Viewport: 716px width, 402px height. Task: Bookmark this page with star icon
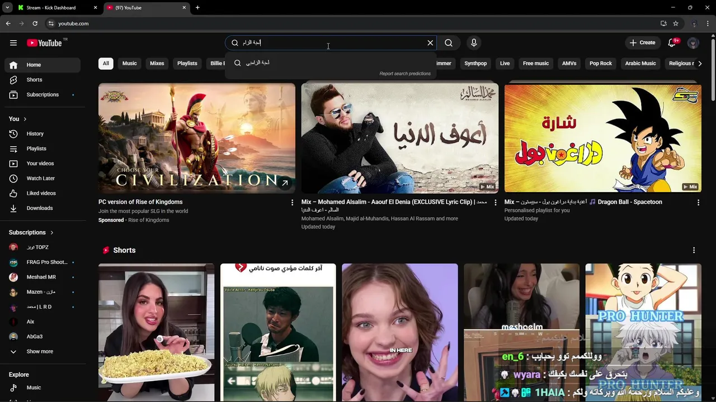676,23
